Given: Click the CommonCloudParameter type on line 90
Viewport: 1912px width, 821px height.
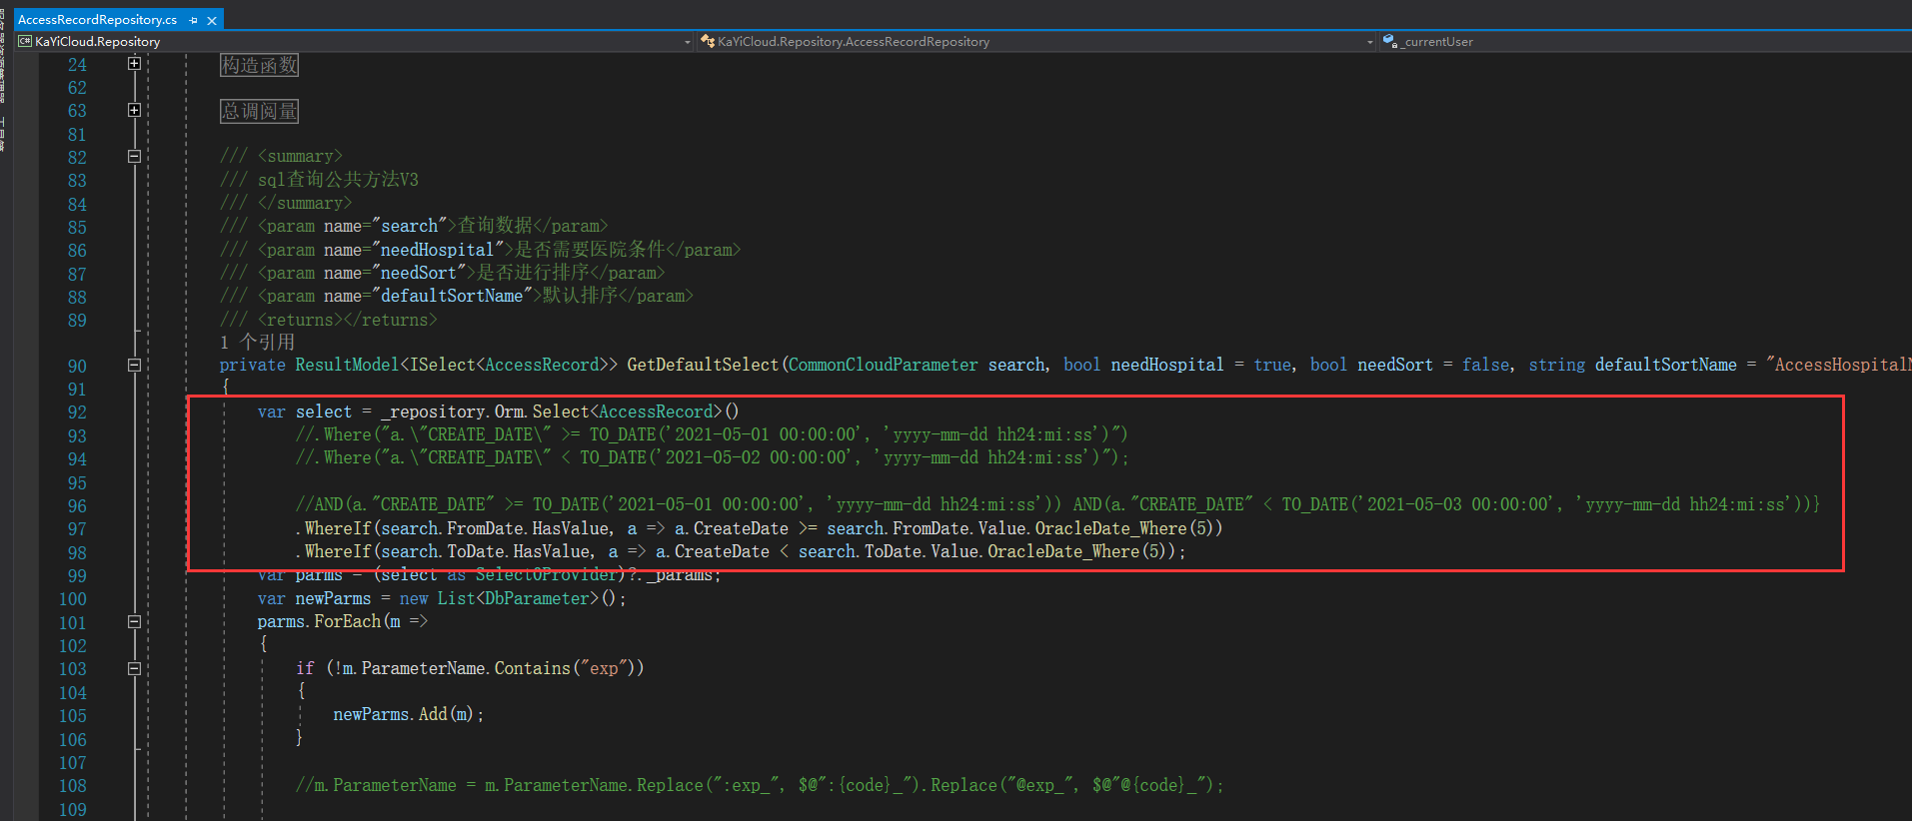Looking at the screenshot, I should (x=883, y=366).
